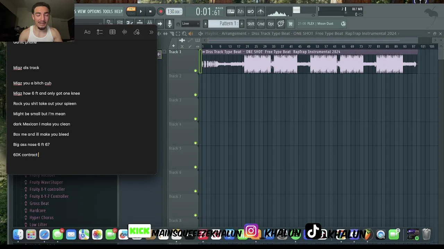Open Finder from the dock

[18, 235]
